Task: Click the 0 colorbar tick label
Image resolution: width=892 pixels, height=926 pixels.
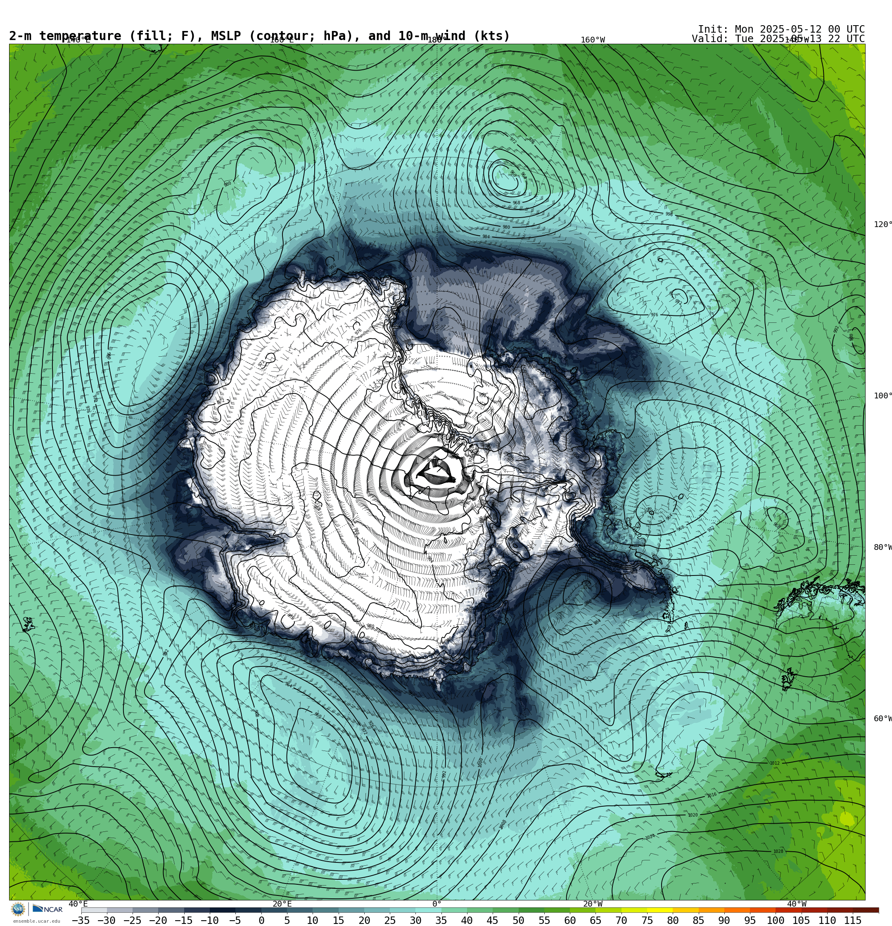Action: 261,920
